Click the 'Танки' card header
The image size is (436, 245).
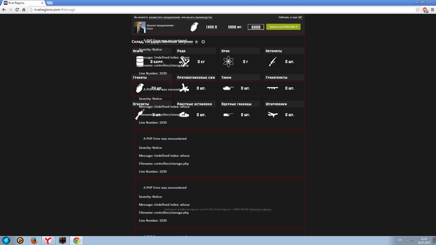240,78
